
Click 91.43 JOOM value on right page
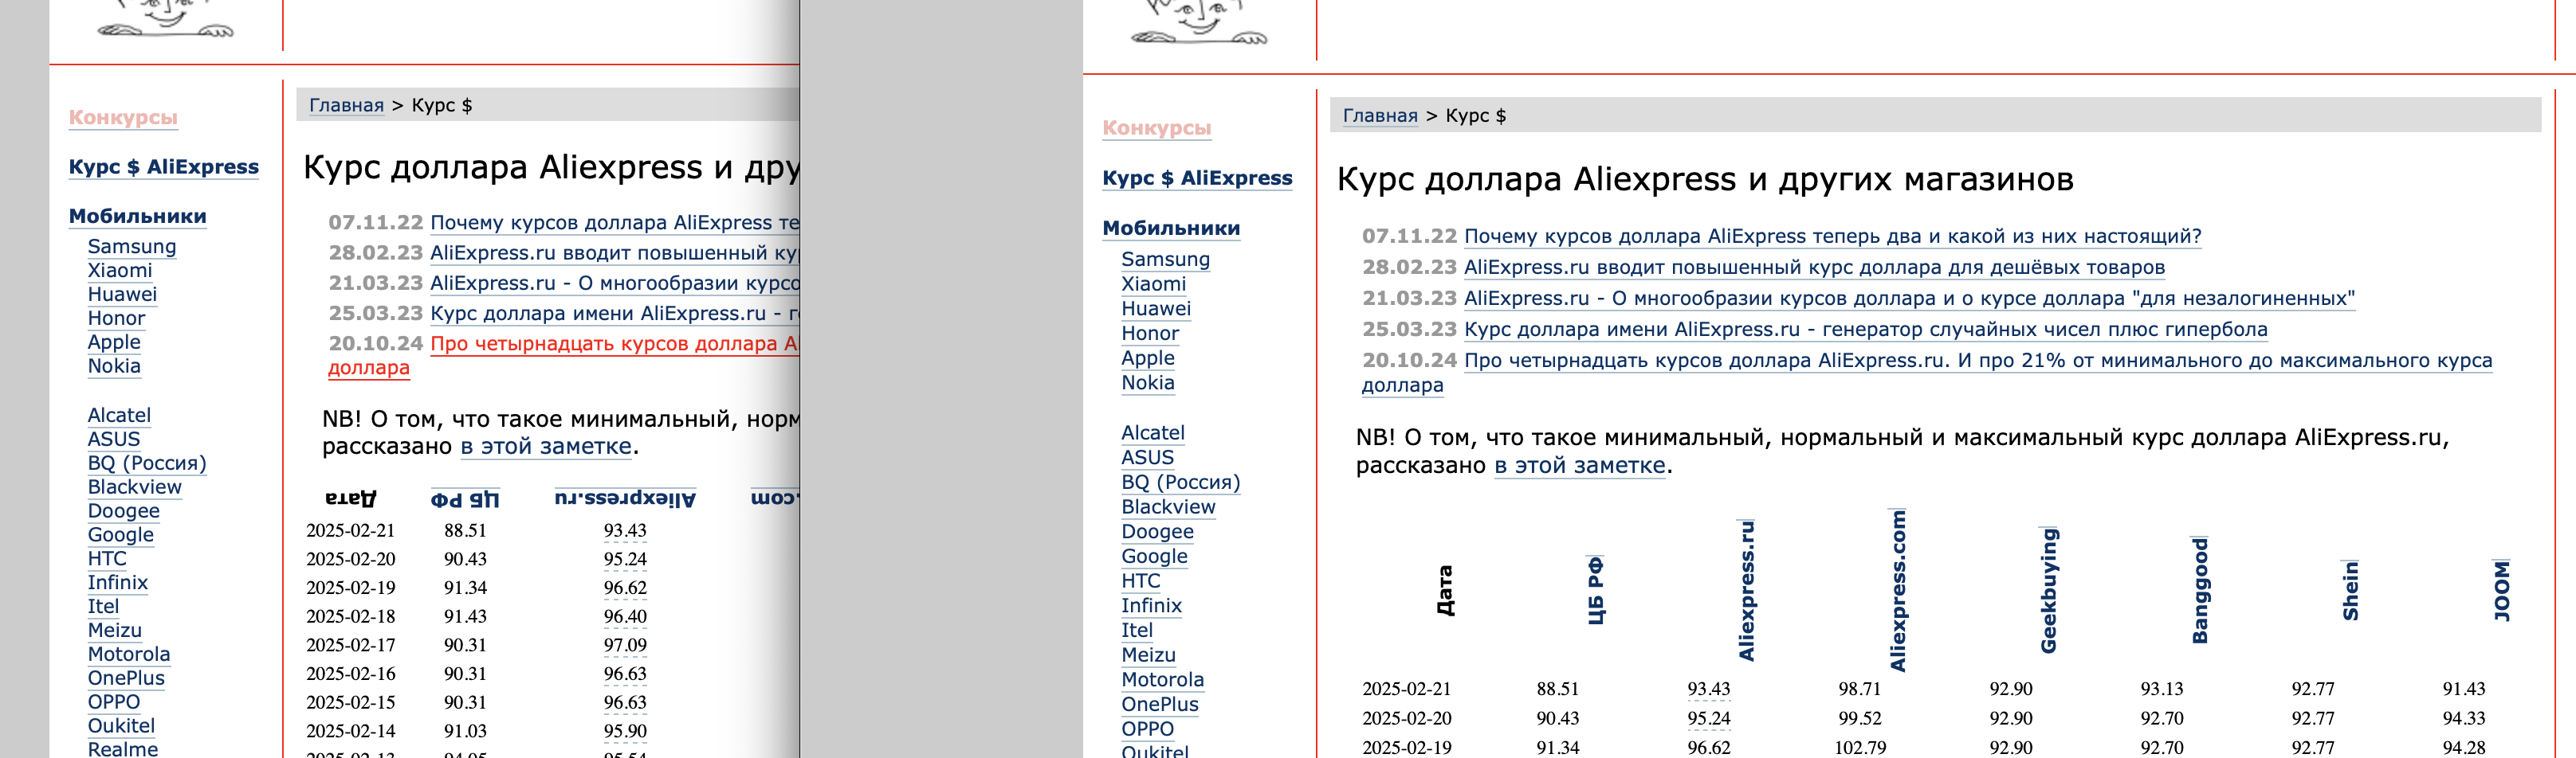[x=2463, y=688]
